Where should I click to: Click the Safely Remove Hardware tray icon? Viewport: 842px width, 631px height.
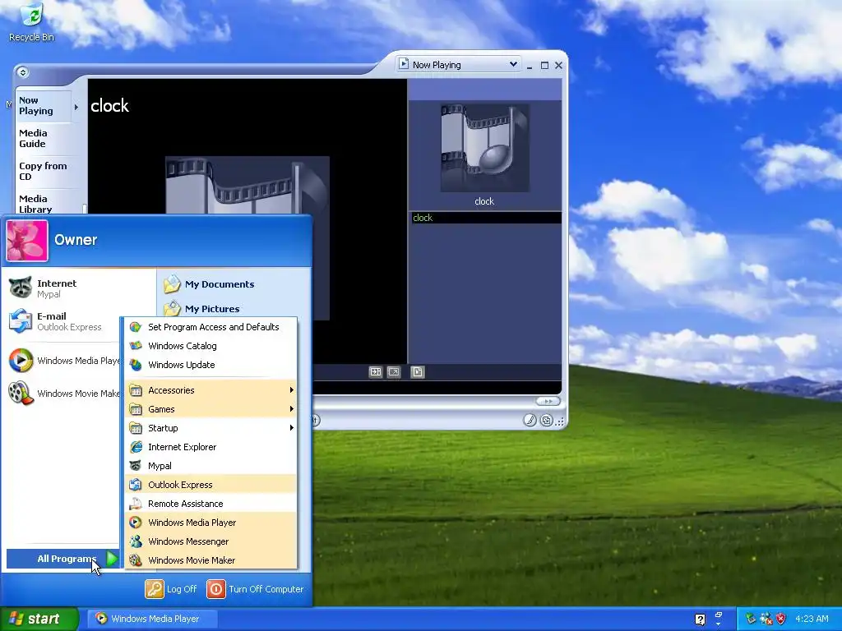point(751,619)
